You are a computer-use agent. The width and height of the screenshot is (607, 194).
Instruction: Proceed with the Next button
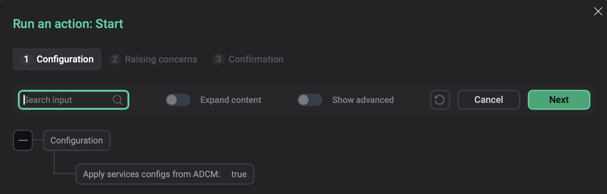tap(559, 100)
